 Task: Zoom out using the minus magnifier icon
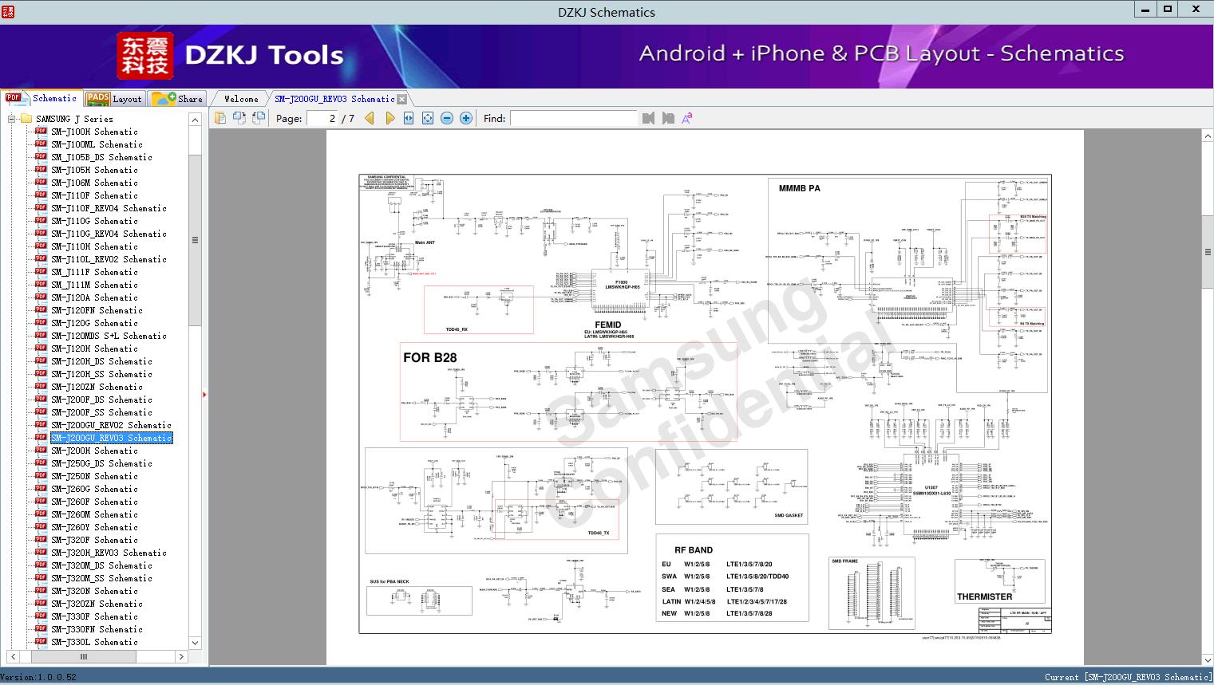[x=446, y=118]
